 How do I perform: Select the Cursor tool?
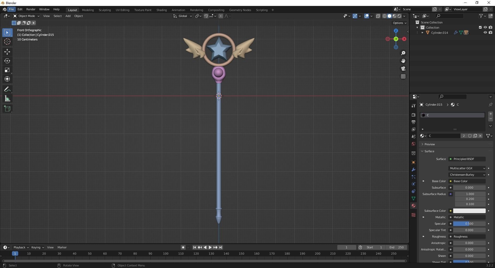(x=7, y=41)
